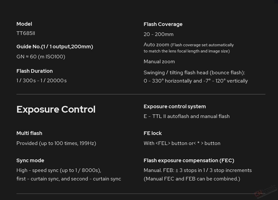Click the FE lock heading
Viewport: 278px width, 200px height.
(153, 133)
